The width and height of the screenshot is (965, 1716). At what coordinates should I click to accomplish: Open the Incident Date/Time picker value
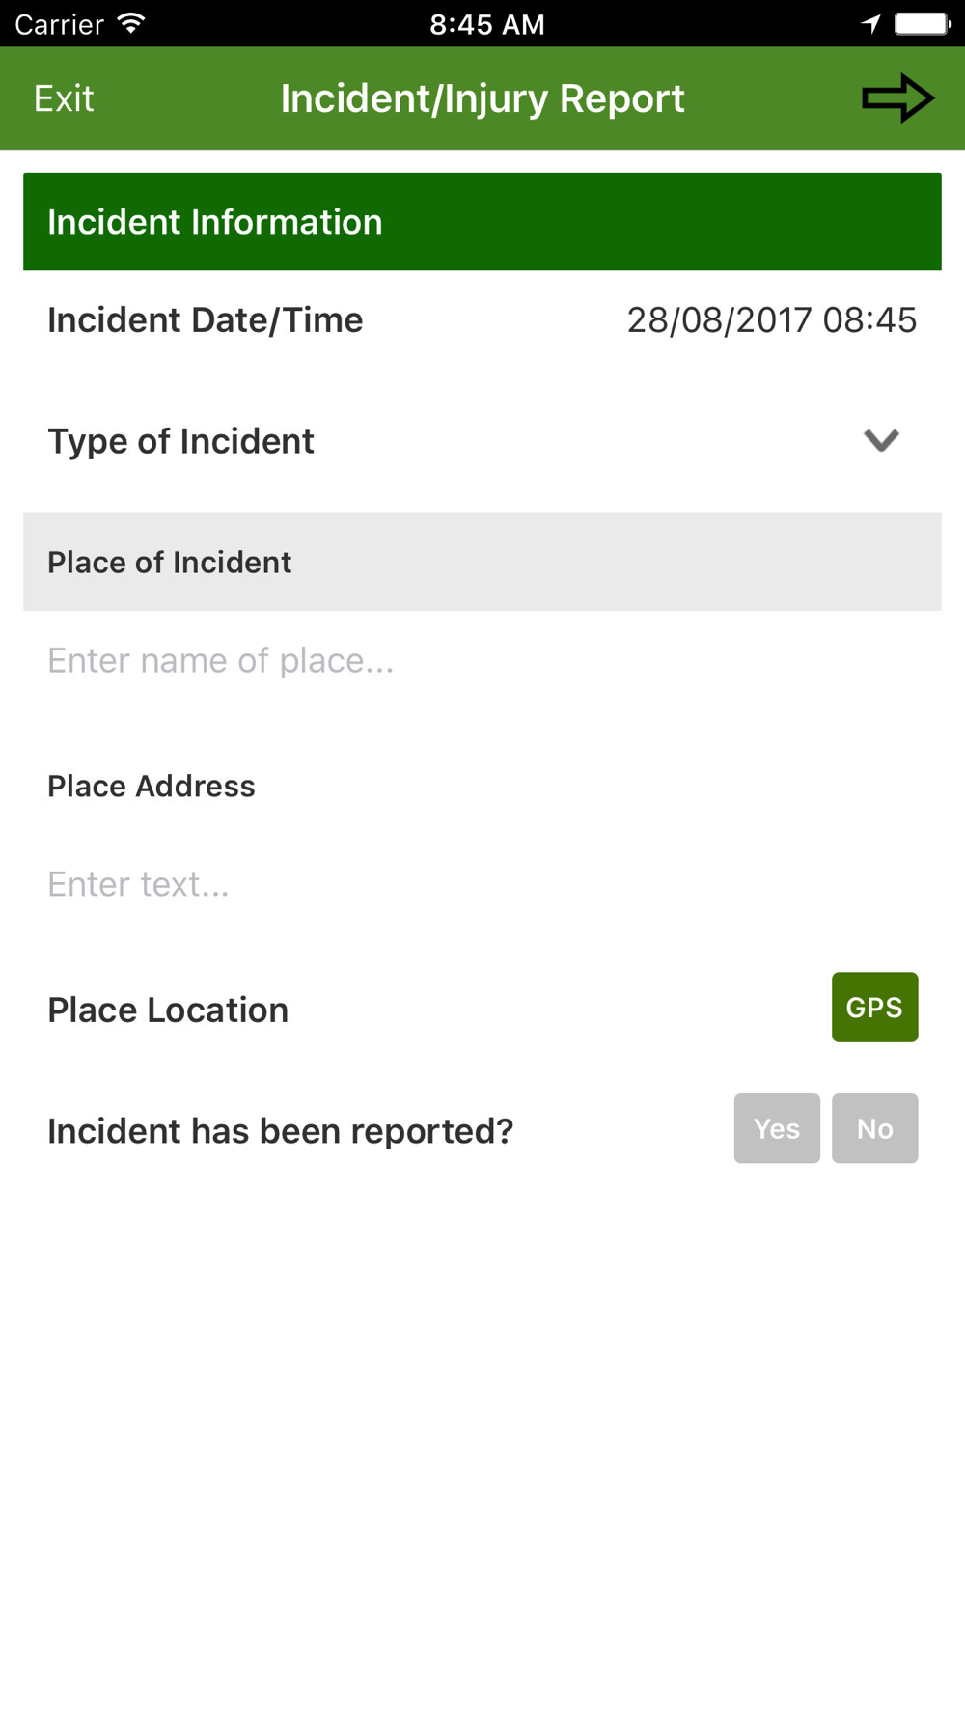click(772, 320)
